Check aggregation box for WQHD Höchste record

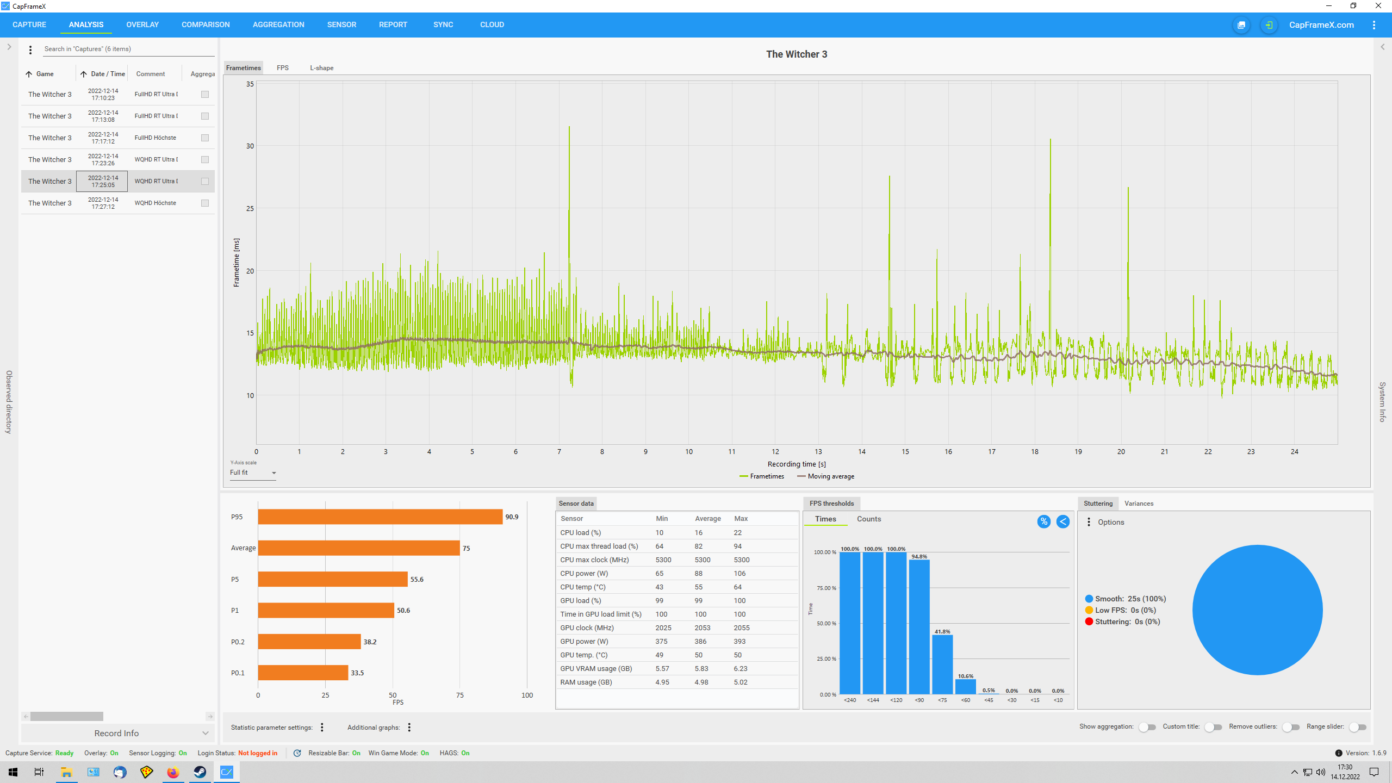click(205, 203)
